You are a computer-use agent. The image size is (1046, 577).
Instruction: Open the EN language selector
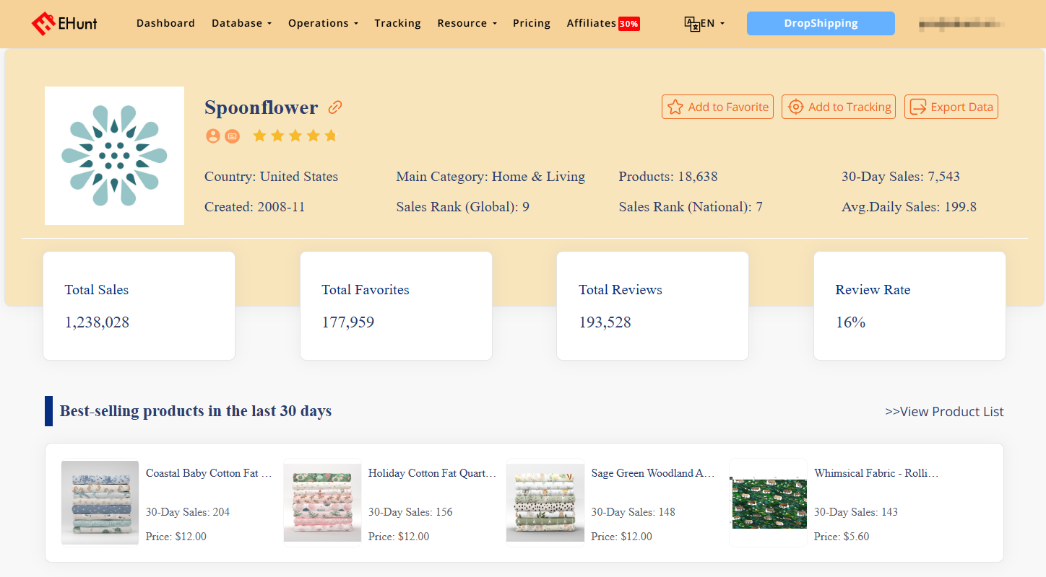pyautogui.click(x=706, y=23)
